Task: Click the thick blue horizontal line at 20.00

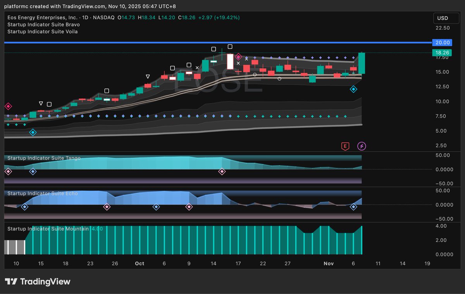Action: coord(218,42)
